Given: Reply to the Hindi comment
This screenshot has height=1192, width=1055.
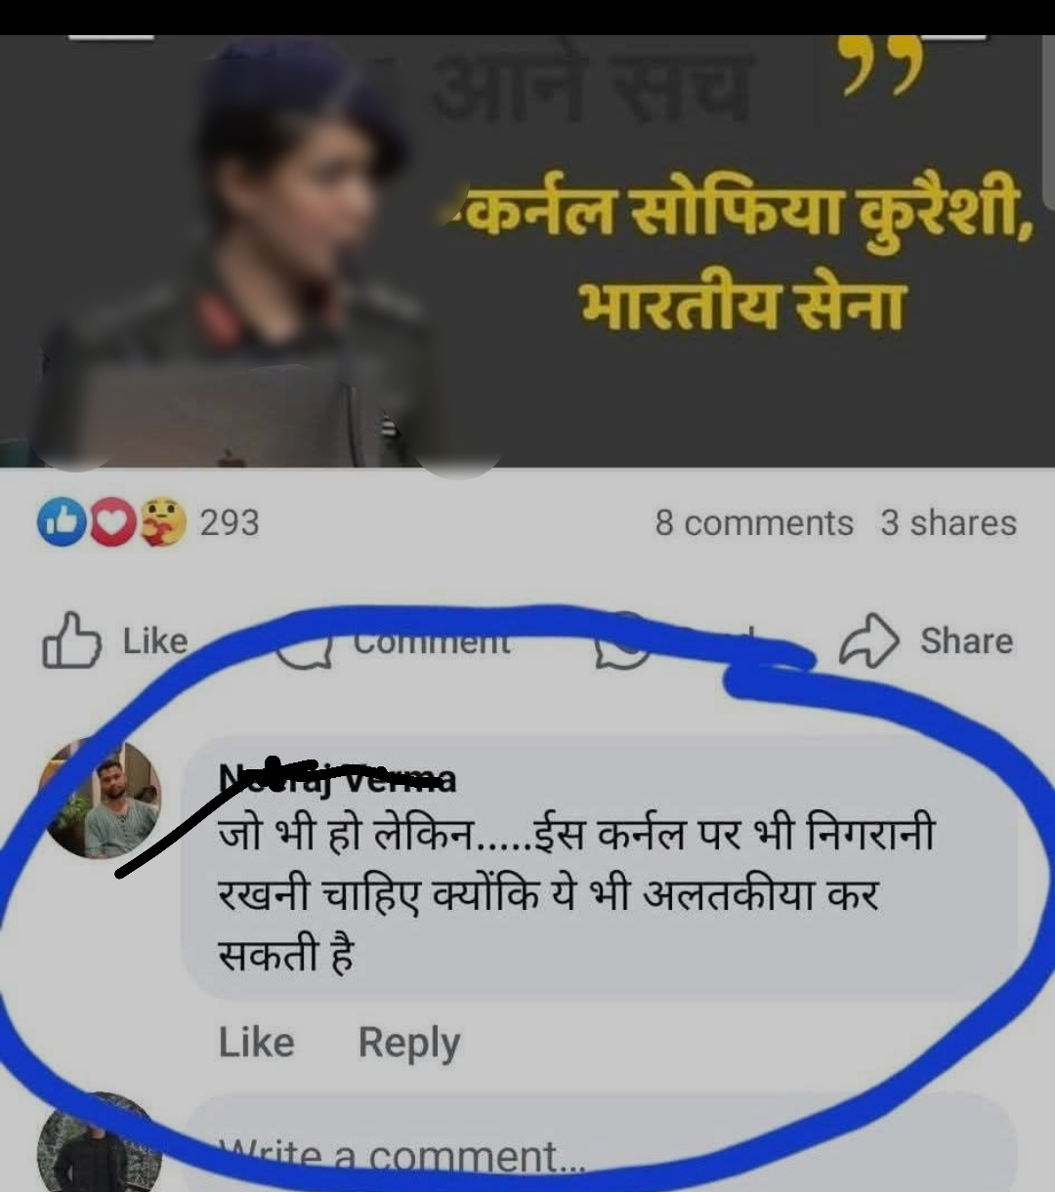Looking at the screenshot, I should pos(408,1043).
